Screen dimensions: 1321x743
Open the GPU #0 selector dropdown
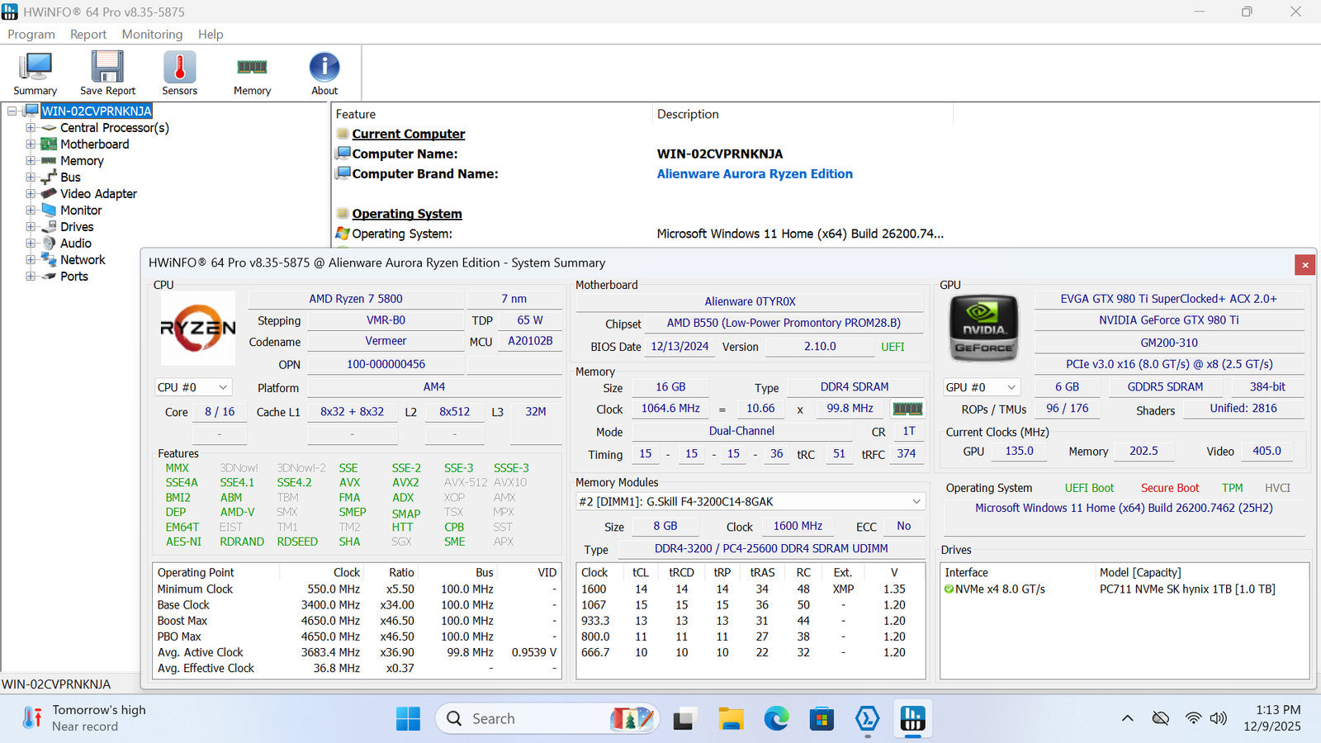pyautogui.click(x=982, y=387)
